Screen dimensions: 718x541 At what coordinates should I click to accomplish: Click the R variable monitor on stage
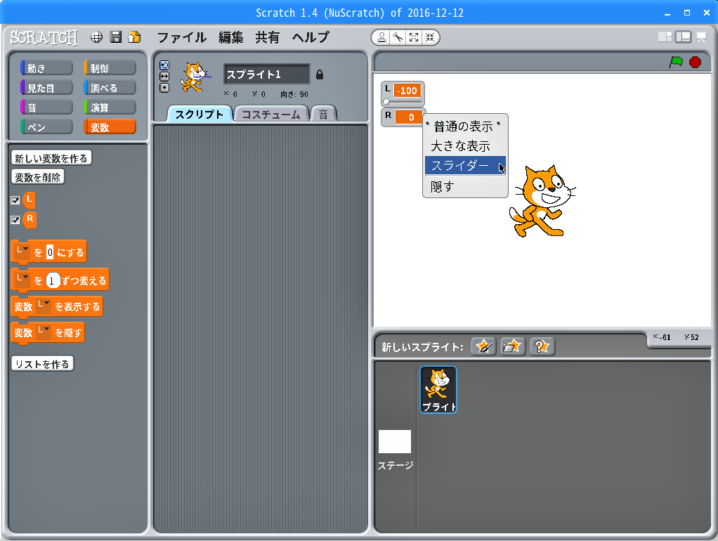(x=403, y=117)
